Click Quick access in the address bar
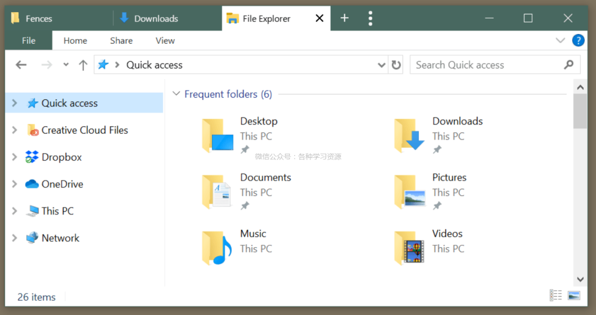 coord(155,65)
